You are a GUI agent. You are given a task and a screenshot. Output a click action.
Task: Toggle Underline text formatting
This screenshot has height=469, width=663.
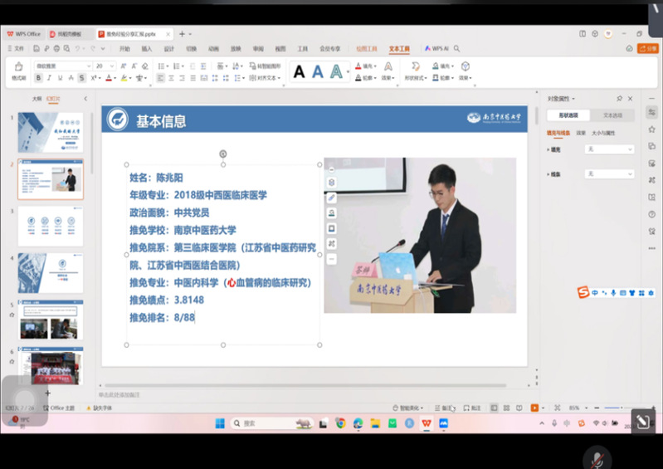[x=61, y=78]
